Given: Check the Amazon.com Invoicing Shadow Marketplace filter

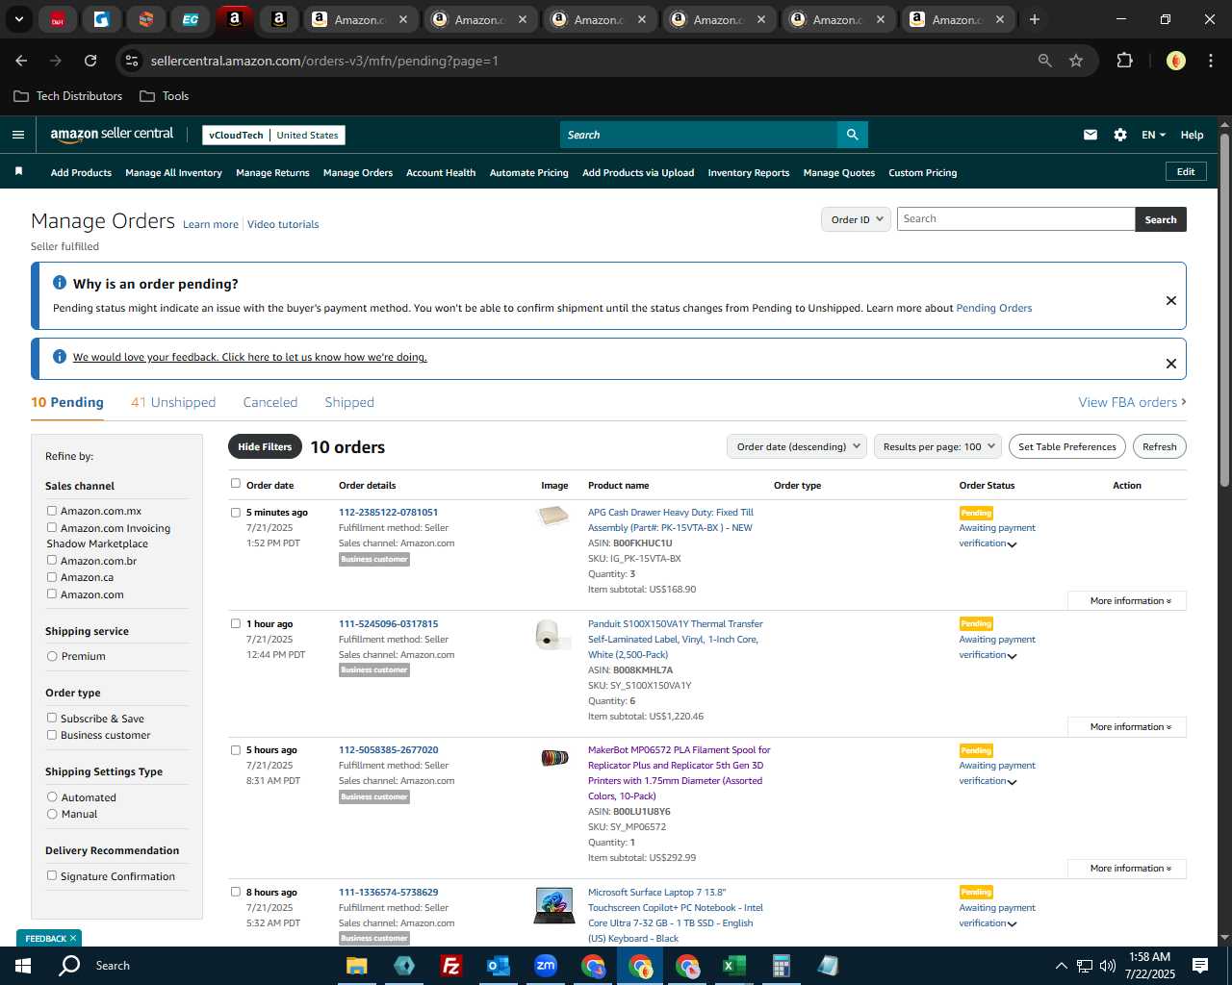Looking at the screenshot, I should click(x=52, y=527).
